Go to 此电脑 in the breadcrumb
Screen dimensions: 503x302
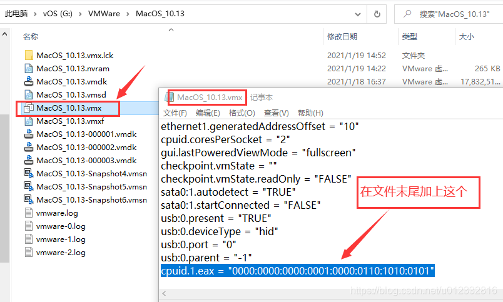pos(16,14)
